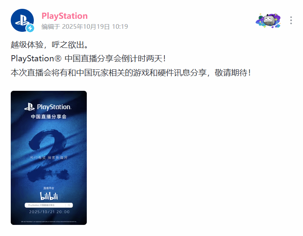Click the bilibili TV mascot decoration

tap(268, 20)
